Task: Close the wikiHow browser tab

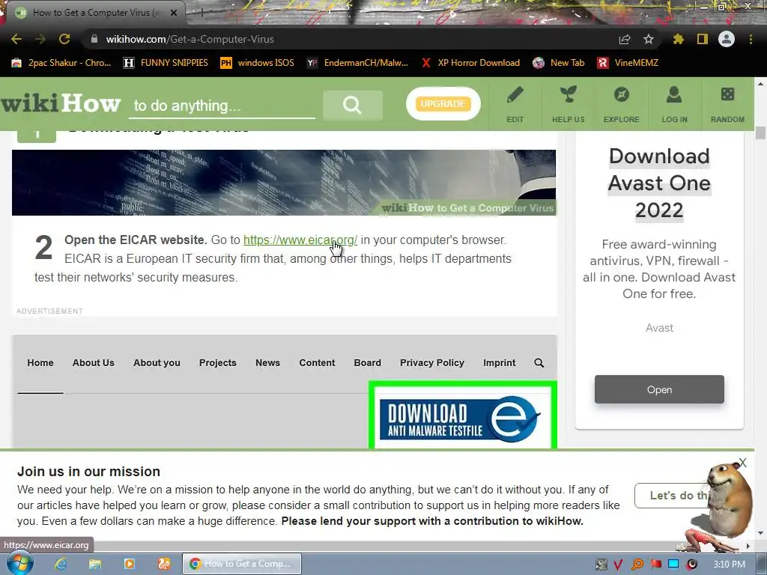Action: click(174, 13)
